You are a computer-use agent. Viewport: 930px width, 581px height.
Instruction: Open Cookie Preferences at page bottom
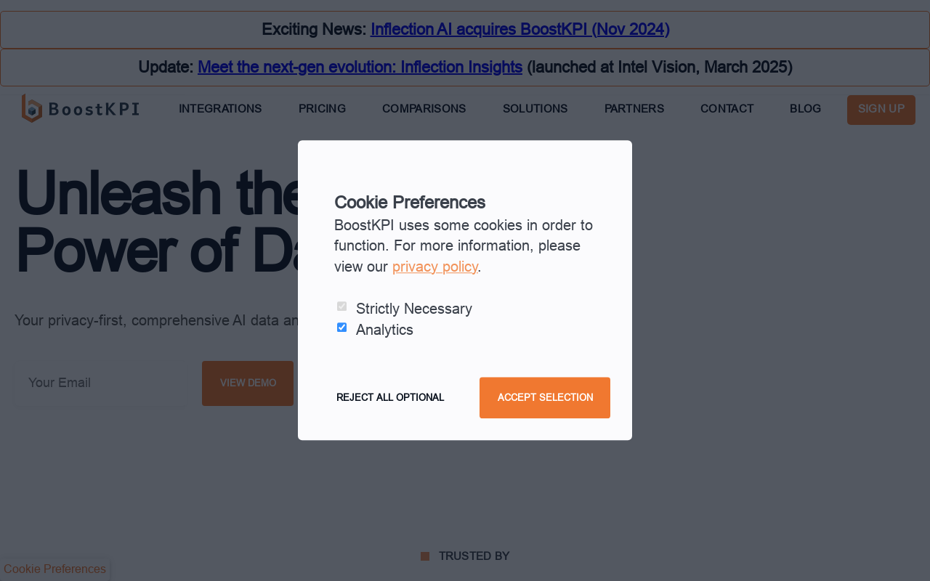tap(54, 569)
